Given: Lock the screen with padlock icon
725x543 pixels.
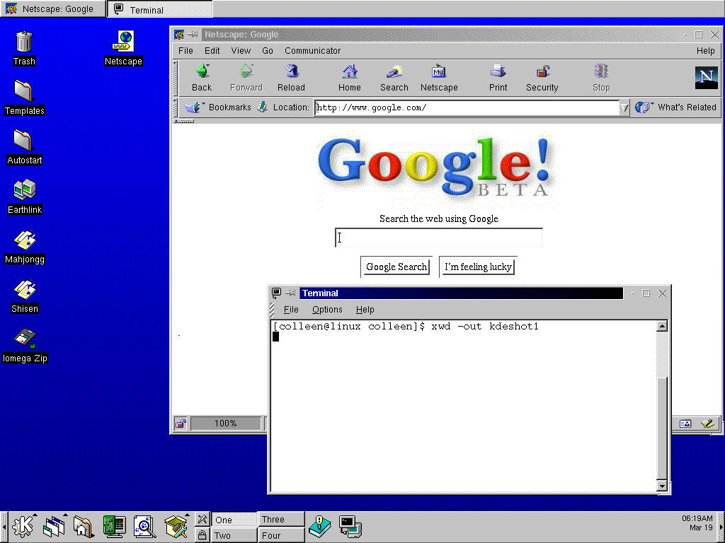Looking at the screenshot, I should 202,535.
